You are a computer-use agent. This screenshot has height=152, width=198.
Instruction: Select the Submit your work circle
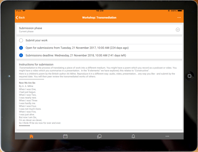(x=21, y=40)
